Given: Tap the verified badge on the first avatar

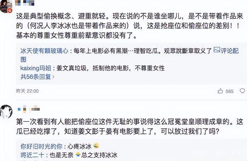Looking at the screenshot, I should click(10, 10).
